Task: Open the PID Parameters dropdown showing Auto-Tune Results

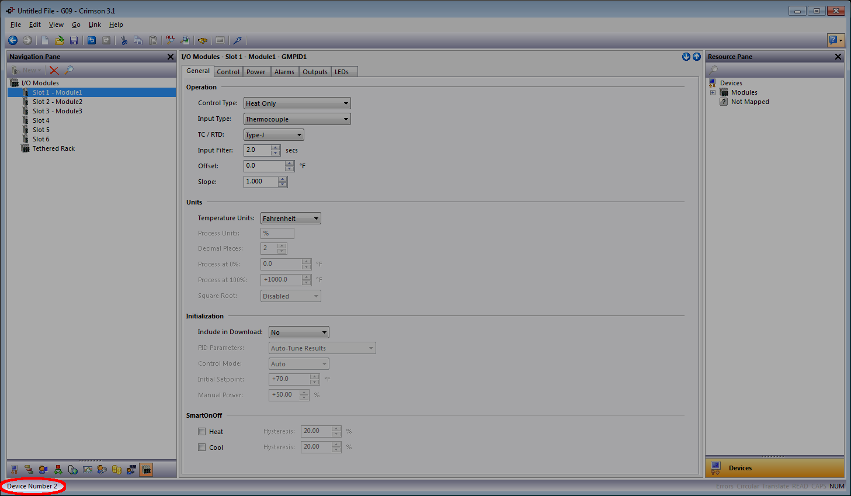Action: tap(322, 348)
